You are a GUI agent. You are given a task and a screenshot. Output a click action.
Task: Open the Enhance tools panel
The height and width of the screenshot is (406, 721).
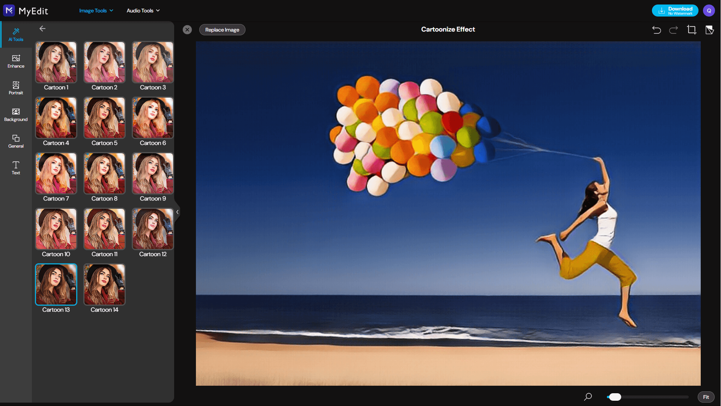coord(16,61)
